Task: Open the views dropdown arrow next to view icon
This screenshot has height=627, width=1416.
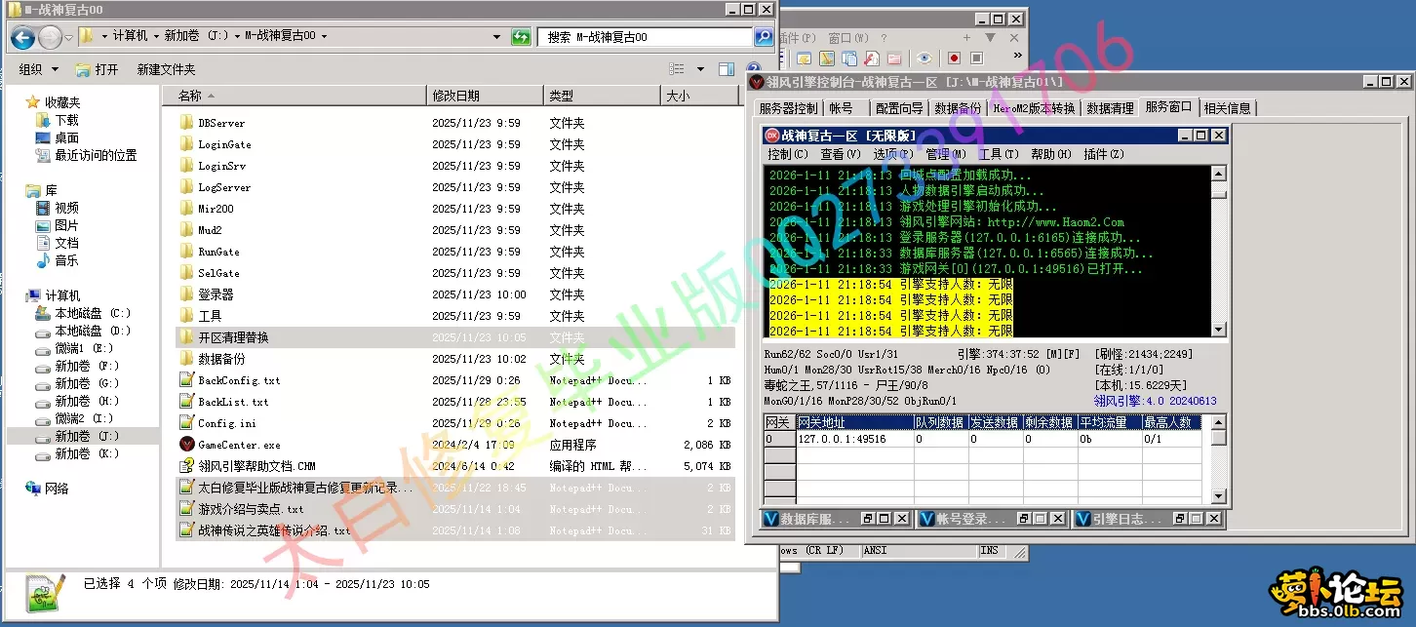Action: pyautogui.click(x=701, y=69)
